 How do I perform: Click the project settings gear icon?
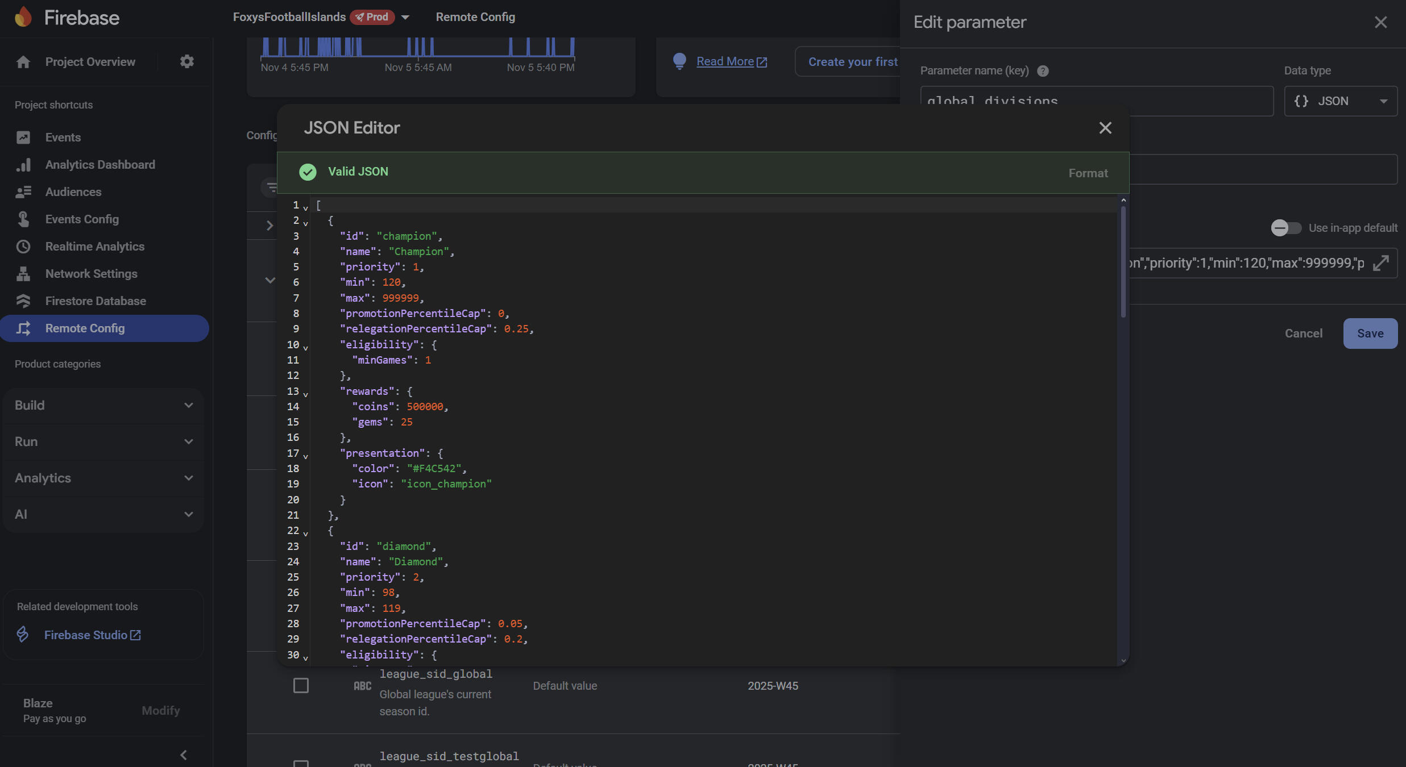[x=187, y=61]
